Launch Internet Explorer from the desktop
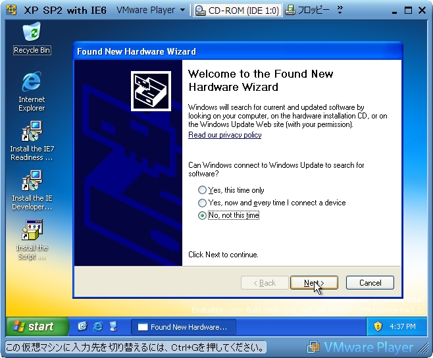 (x=32, y=91)
